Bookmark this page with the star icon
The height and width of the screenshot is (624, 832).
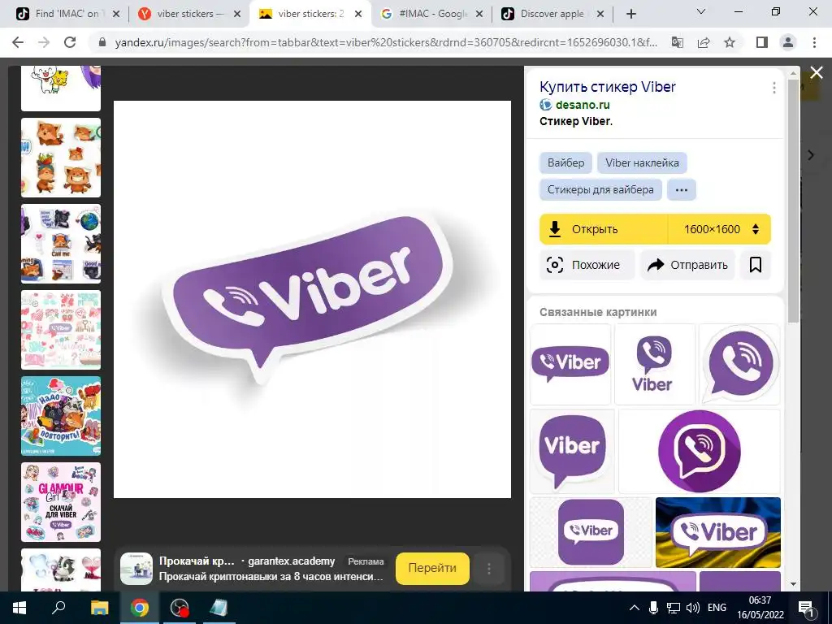click(x=730, y=42)
